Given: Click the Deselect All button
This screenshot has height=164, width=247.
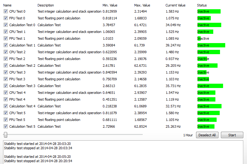Looking at the screenshot, I should click(x=207, y=135).
